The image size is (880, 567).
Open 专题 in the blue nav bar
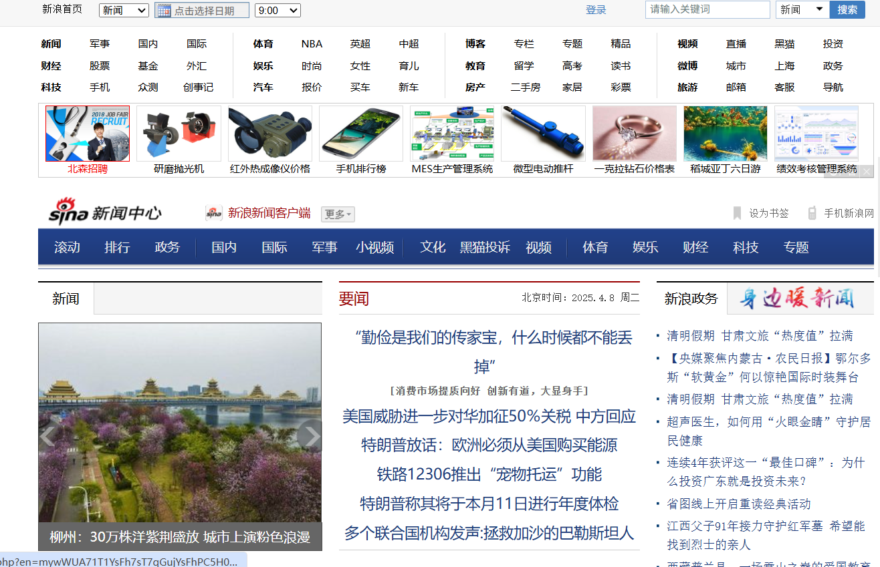(x=796, y=247)
